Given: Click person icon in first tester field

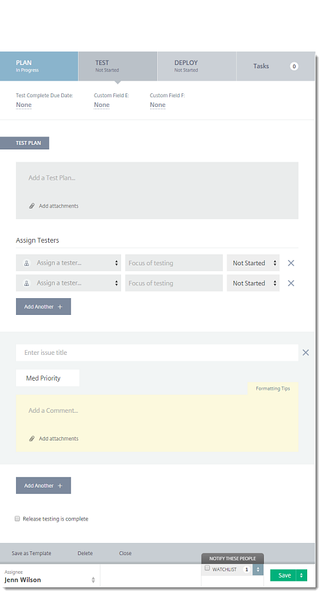Looking at the screenshot, I should click(x=26, y=263).
